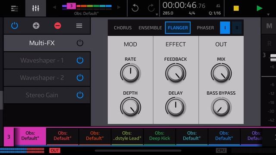Viewport: 276px width, 155px height.
Task: Click the DEPTH knob
Action: tap(130, 107)
